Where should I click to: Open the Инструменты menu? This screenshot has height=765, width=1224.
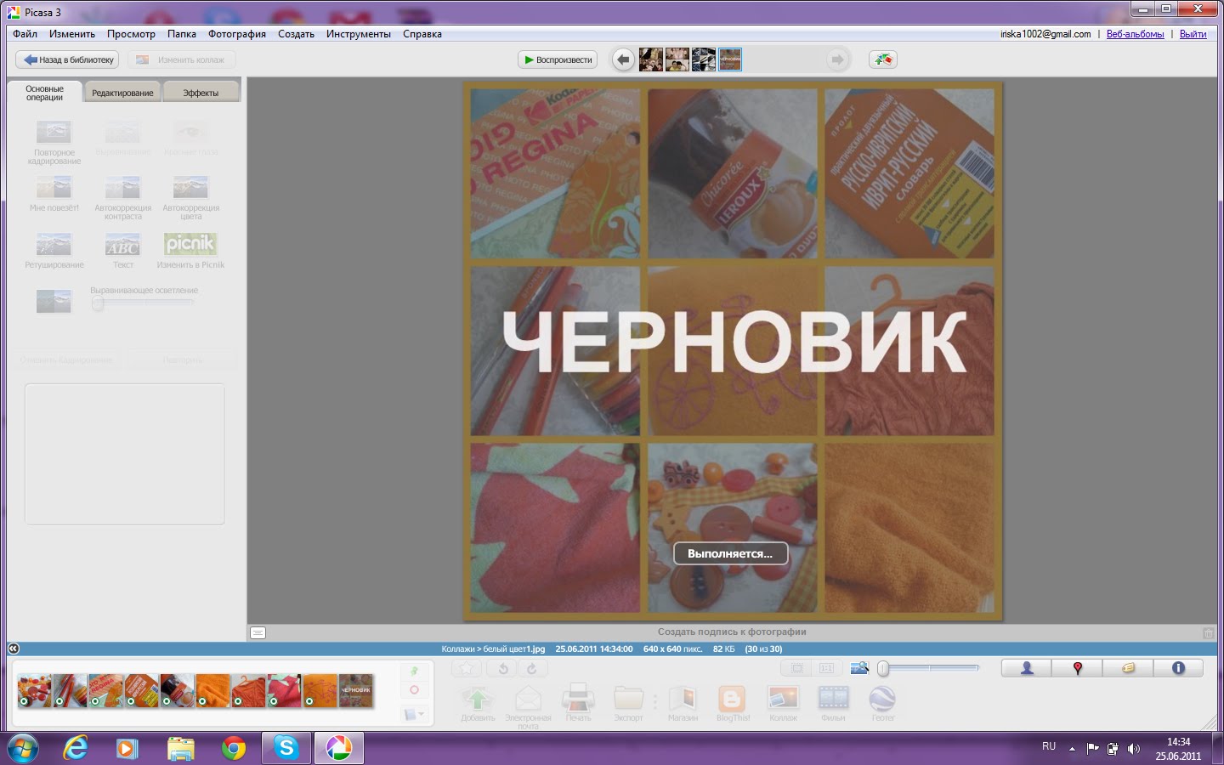click(359, 34)
